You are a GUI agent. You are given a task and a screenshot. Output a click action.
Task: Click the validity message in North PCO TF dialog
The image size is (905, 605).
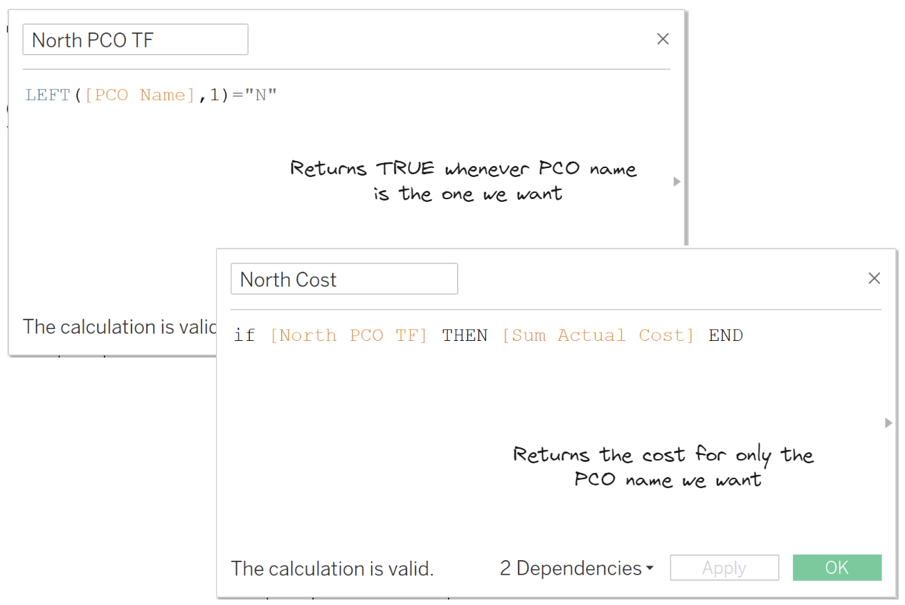(x=119, y=327)
